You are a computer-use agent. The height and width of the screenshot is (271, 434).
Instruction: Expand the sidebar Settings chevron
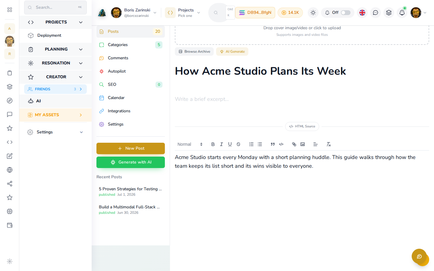[81, 132]
